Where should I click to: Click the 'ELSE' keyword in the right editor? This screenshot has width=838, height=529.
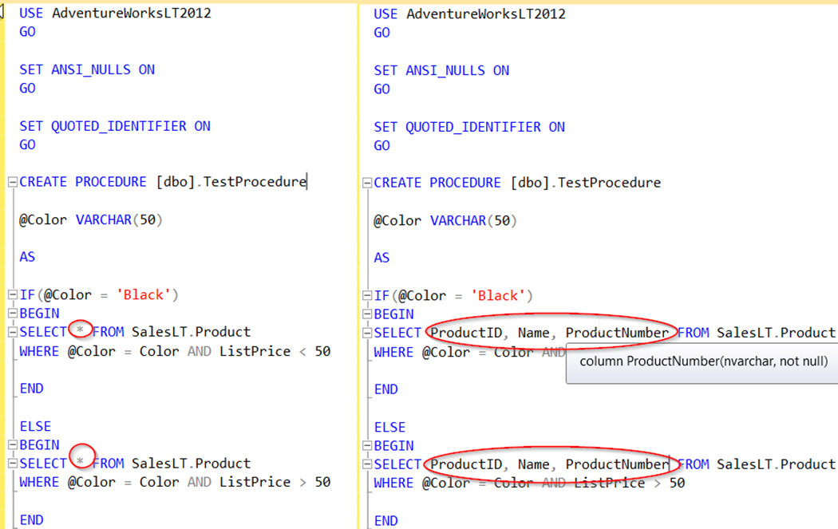tap(389, 428)
